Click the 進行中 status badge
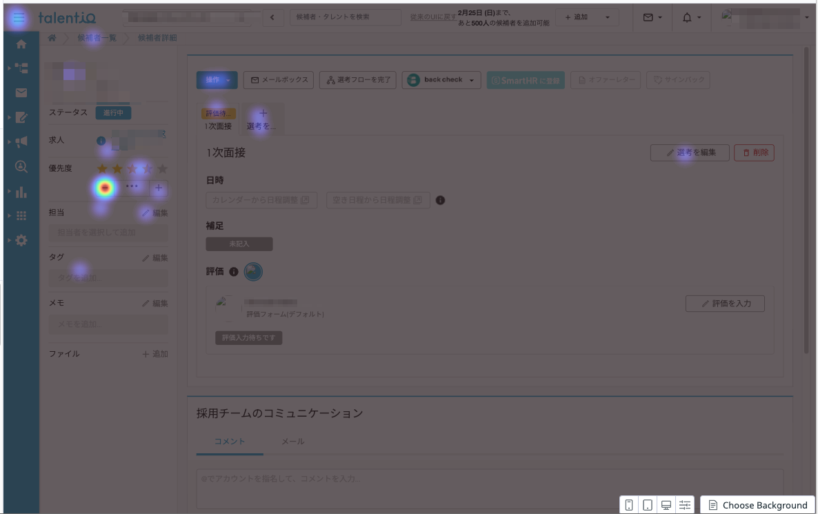818x514 pixels. 113,113
